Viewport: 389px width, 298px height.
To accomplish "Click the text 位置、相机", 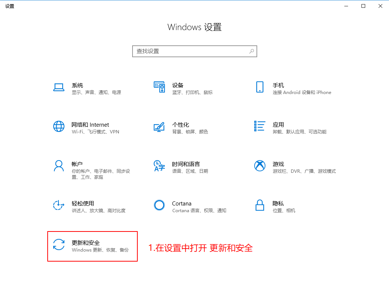I will [284, 211].
